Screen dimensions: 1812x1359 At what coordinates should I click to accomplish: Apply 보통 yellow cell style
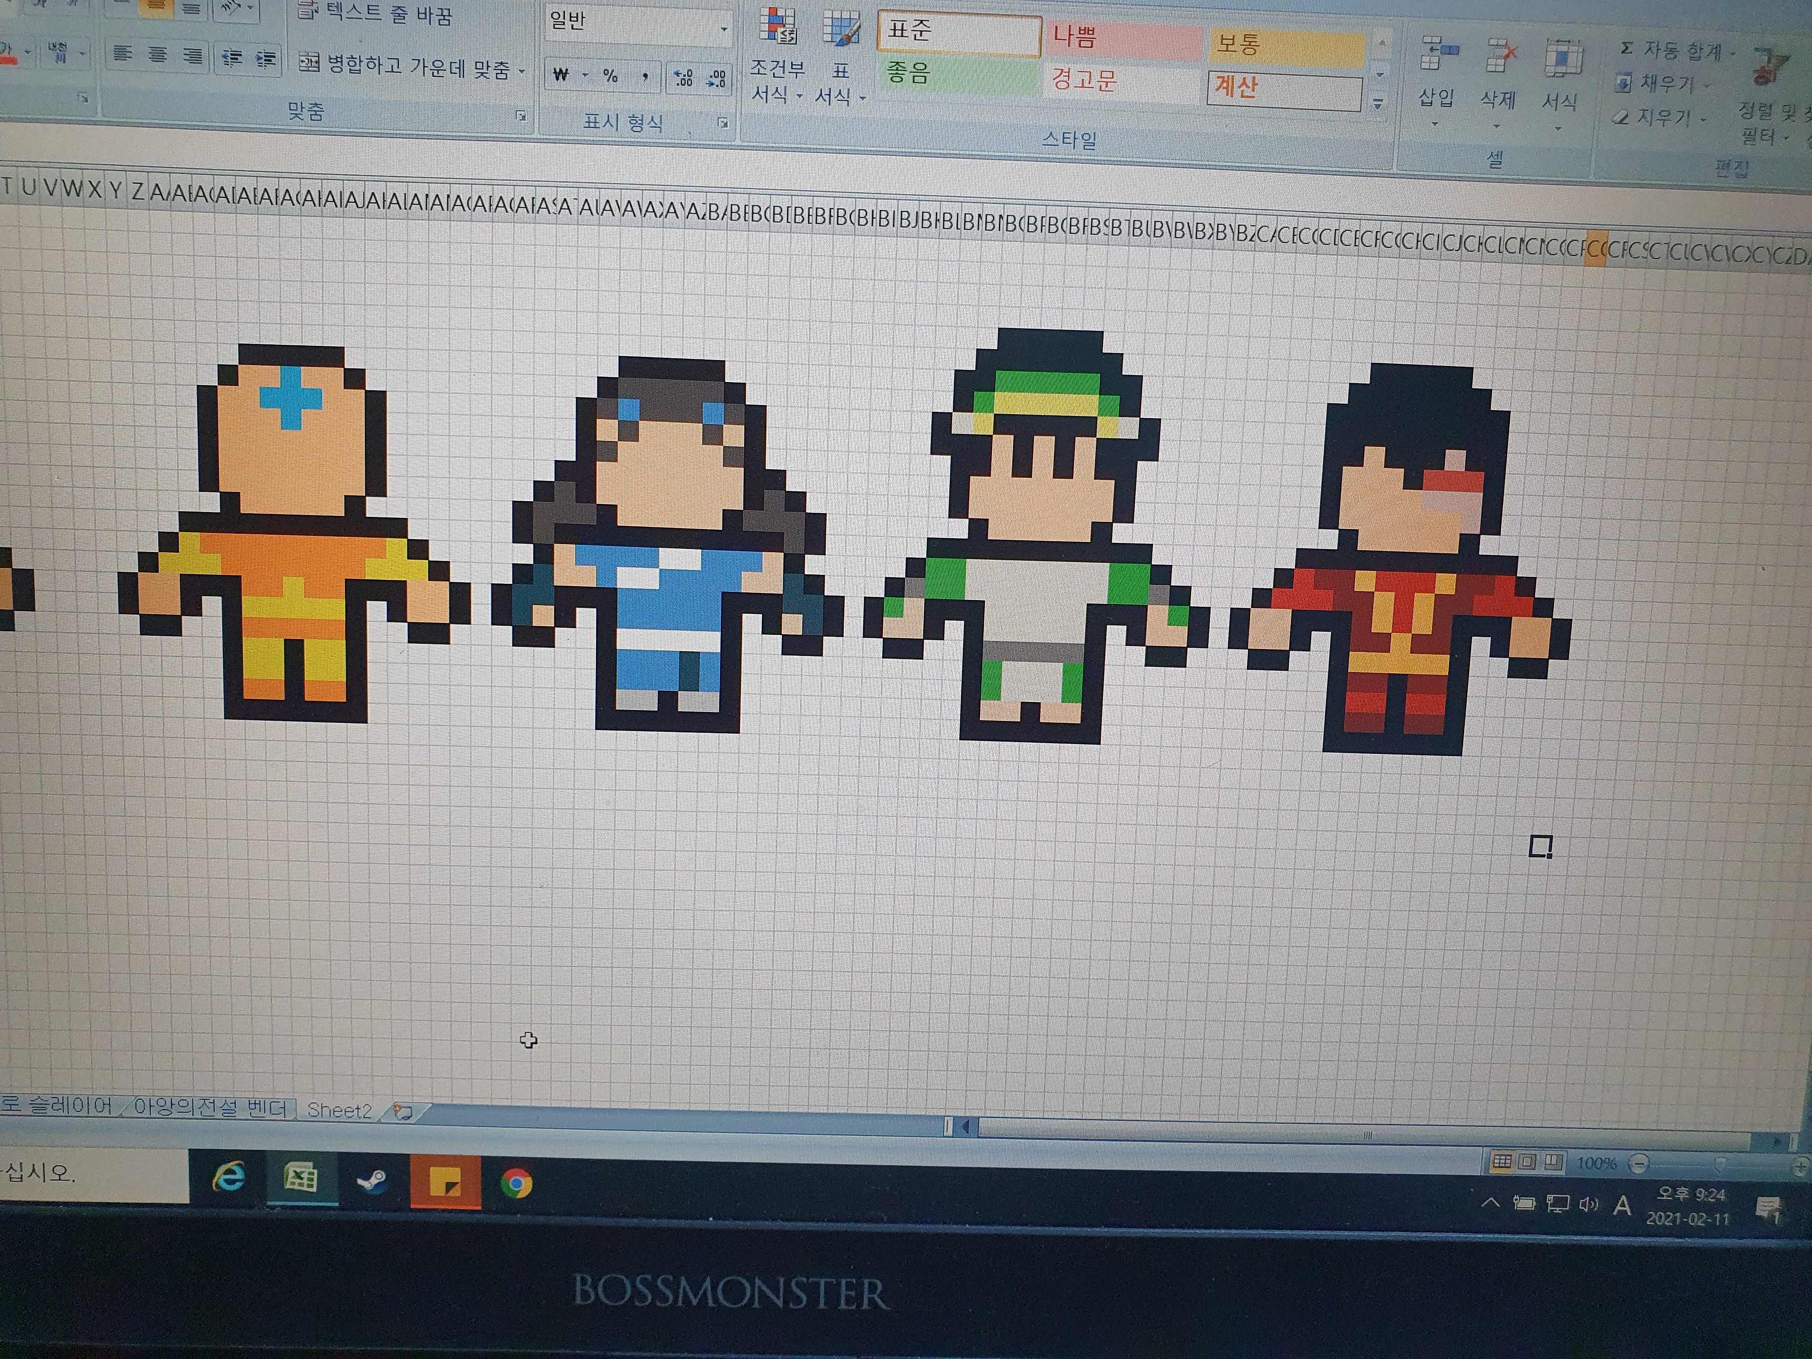(x=1286, y=47)
